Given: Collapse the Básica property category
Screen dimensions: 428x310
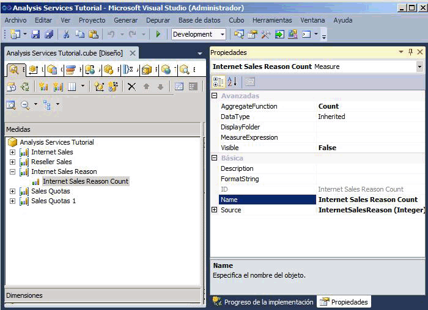Looking at the screenshot, I should tap(215, 157).
